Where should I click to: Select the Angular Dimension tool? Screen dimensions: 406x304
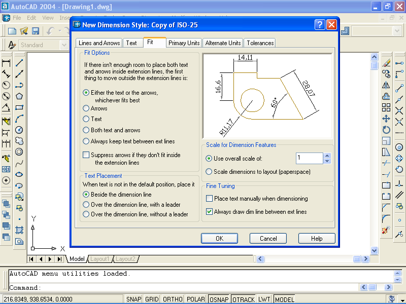(x=6, y=107)
